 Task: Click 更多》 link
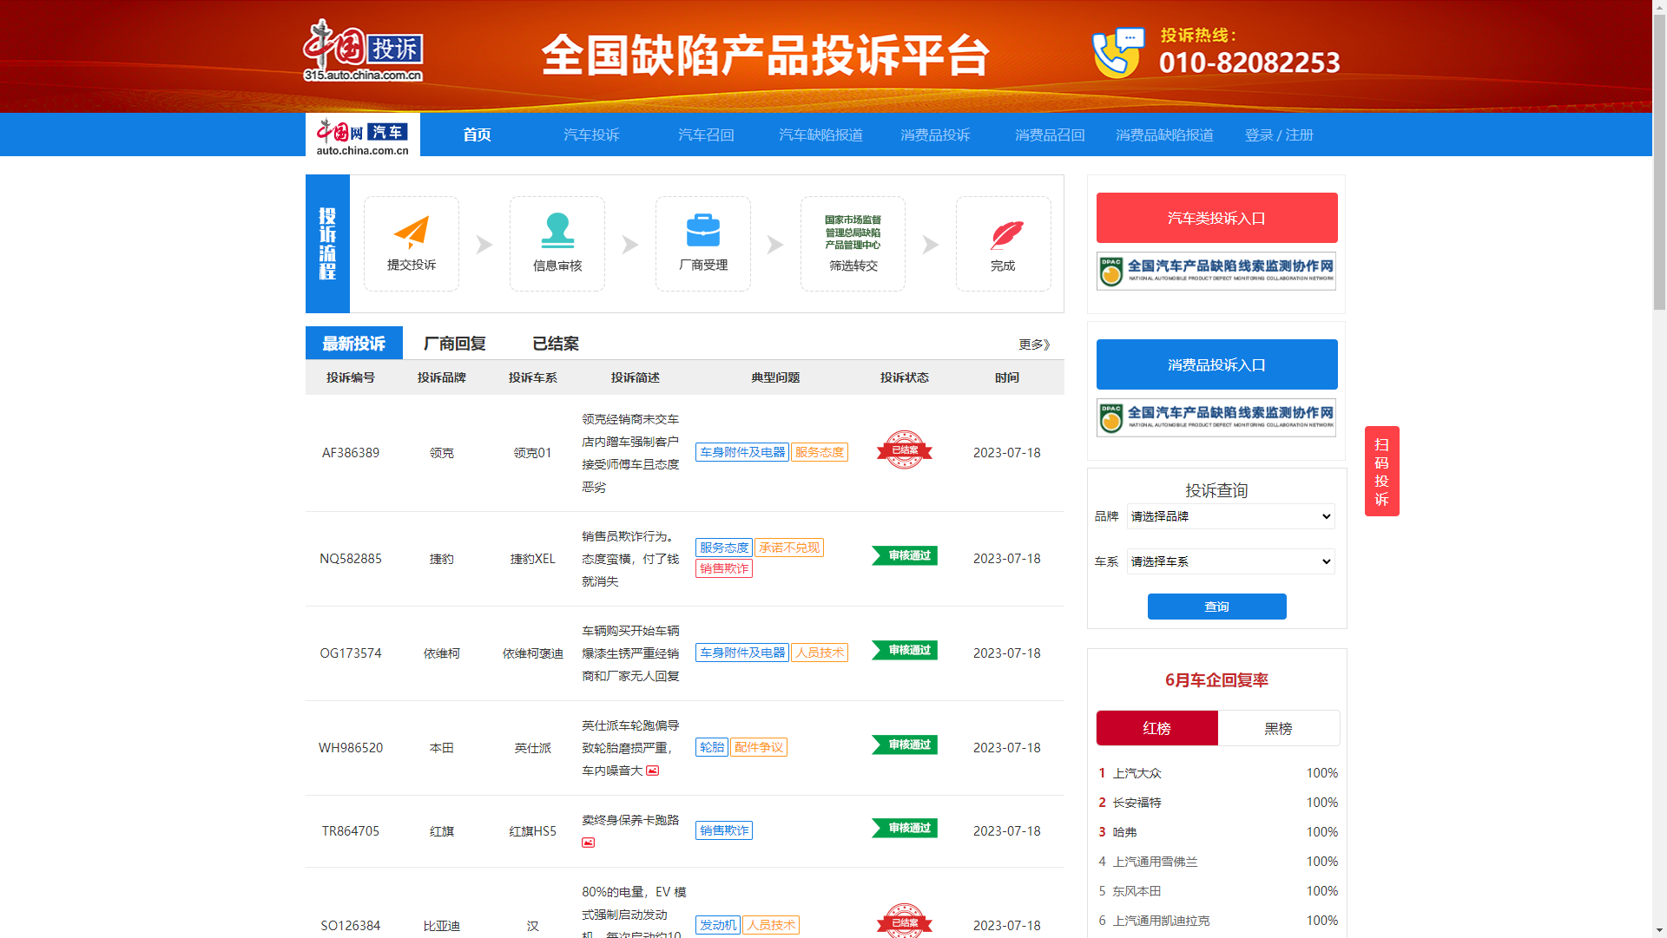pos(1035,344)
